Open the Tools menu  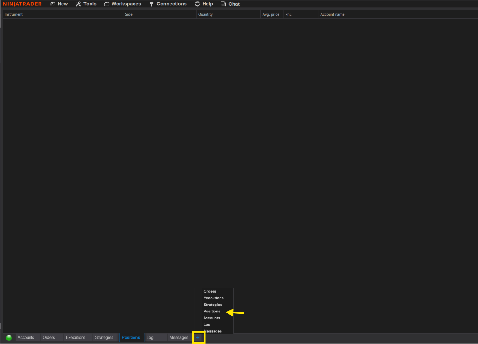(x=86, y=4)
